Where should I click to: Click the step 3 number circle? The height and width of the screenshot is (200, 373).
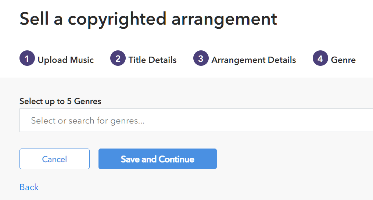tap(201, 59)
